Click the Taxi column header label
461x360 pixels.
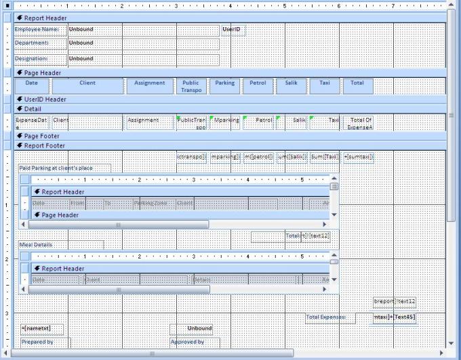pyautogui.click(x=325, y=86)
